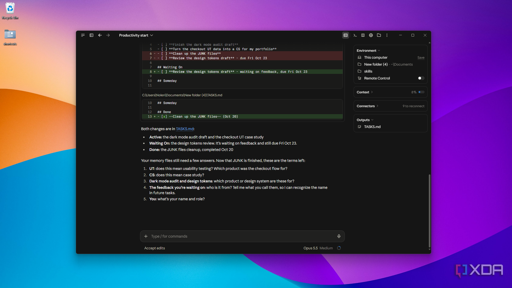
Task: Click the '## Waiting On' diff line
Action: click(x=242, y=67)
